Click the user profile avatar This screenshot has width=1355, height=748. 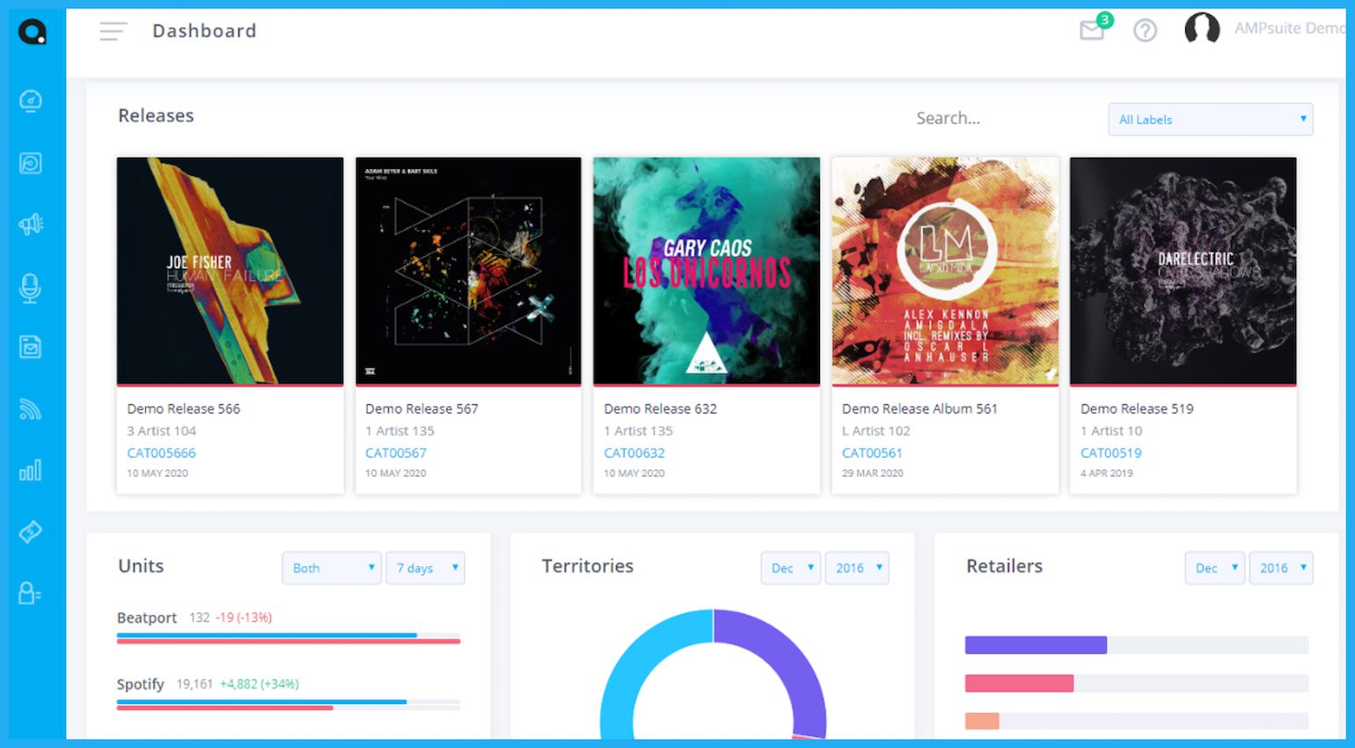[x=1202, y=29]
